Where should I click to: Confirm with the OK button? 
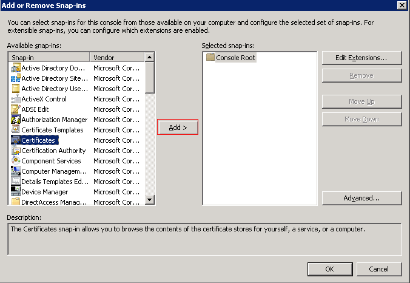coord(330,269)
